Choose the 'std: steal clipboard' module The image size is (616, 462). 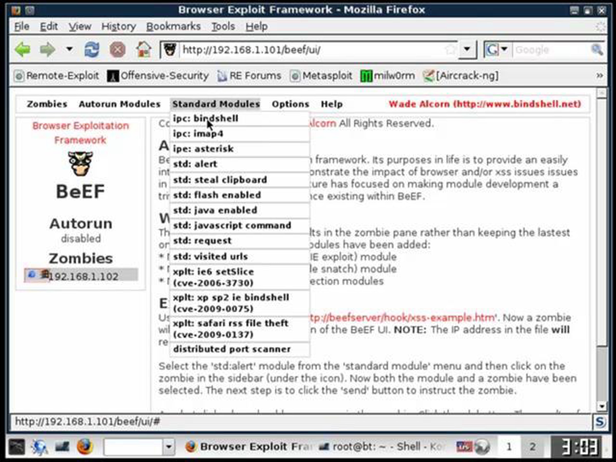(239, 180)
